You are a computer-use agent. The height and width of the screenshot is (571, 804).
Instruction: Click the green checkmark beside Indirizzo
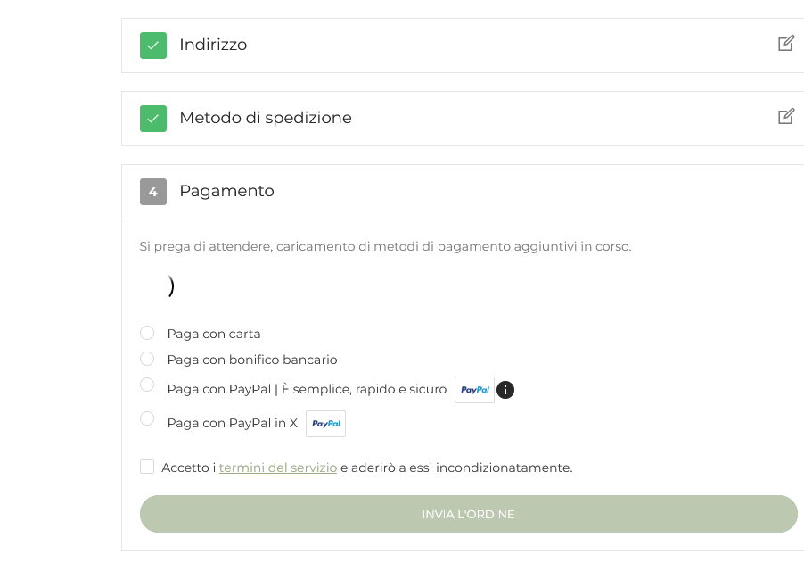click(x=153, y=45)
